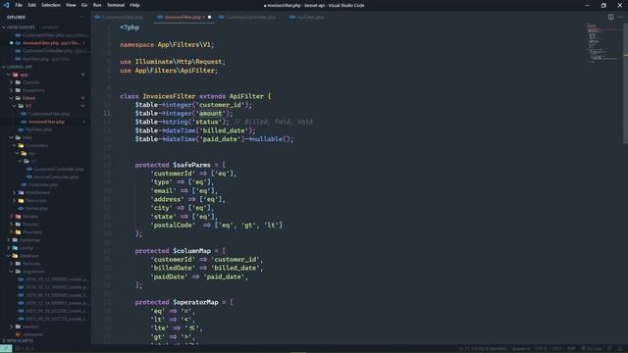
Task: Collapse the Controllers folder
Action: (x=45, y=146)
